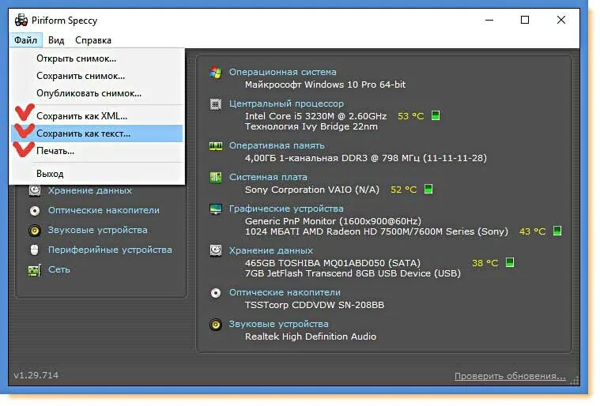Open Оперативная память summary heading

277,145
